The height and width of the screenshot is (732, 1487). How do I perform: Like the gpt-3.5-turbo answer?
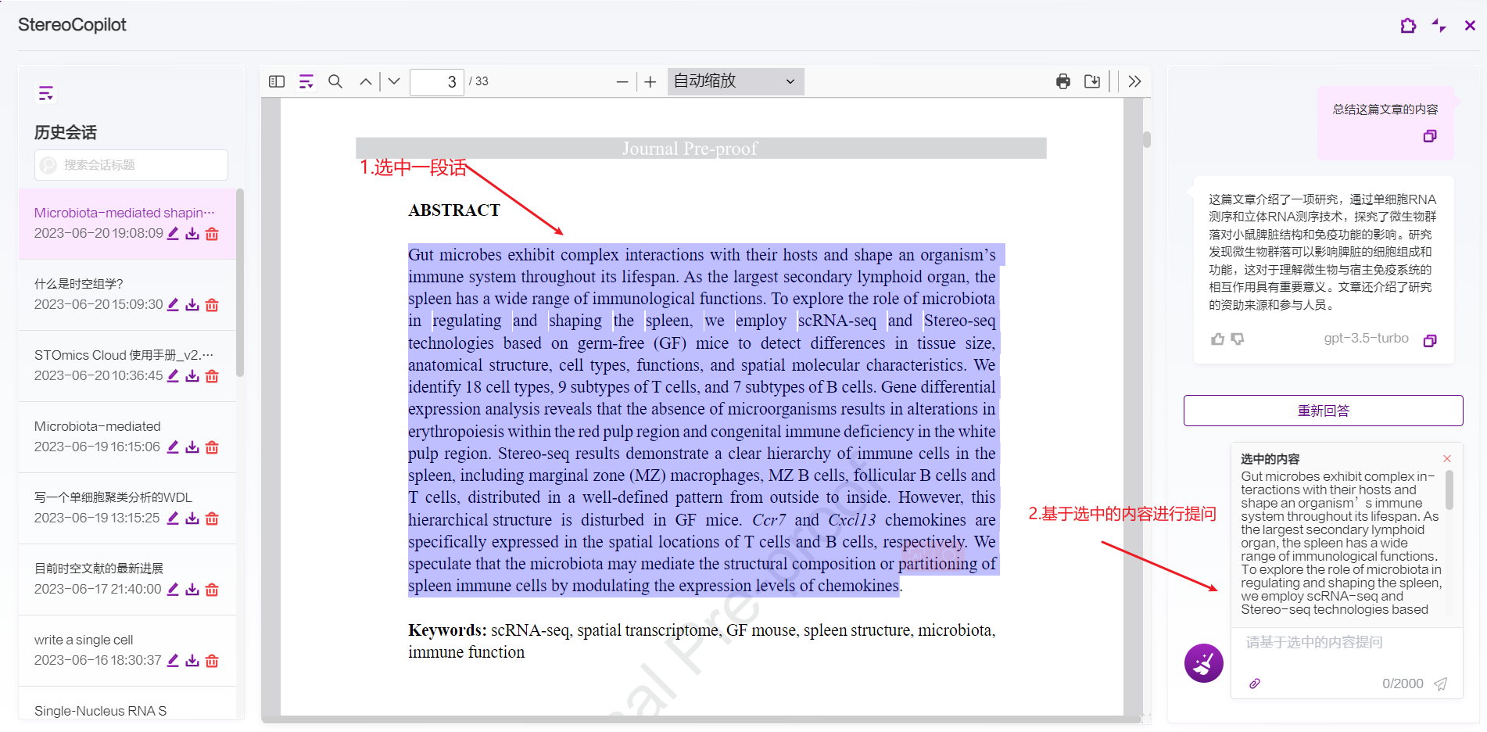1217,339
